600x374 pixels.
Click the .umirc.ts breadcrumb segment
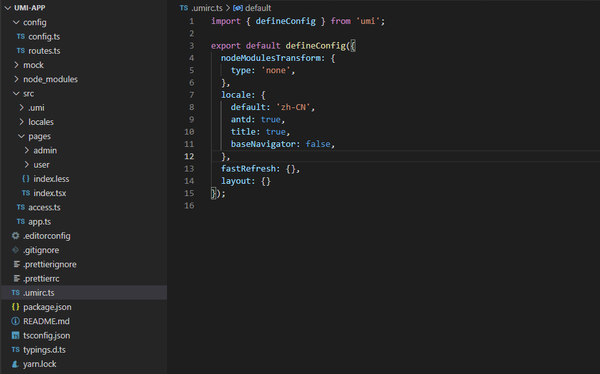point(206,8)
